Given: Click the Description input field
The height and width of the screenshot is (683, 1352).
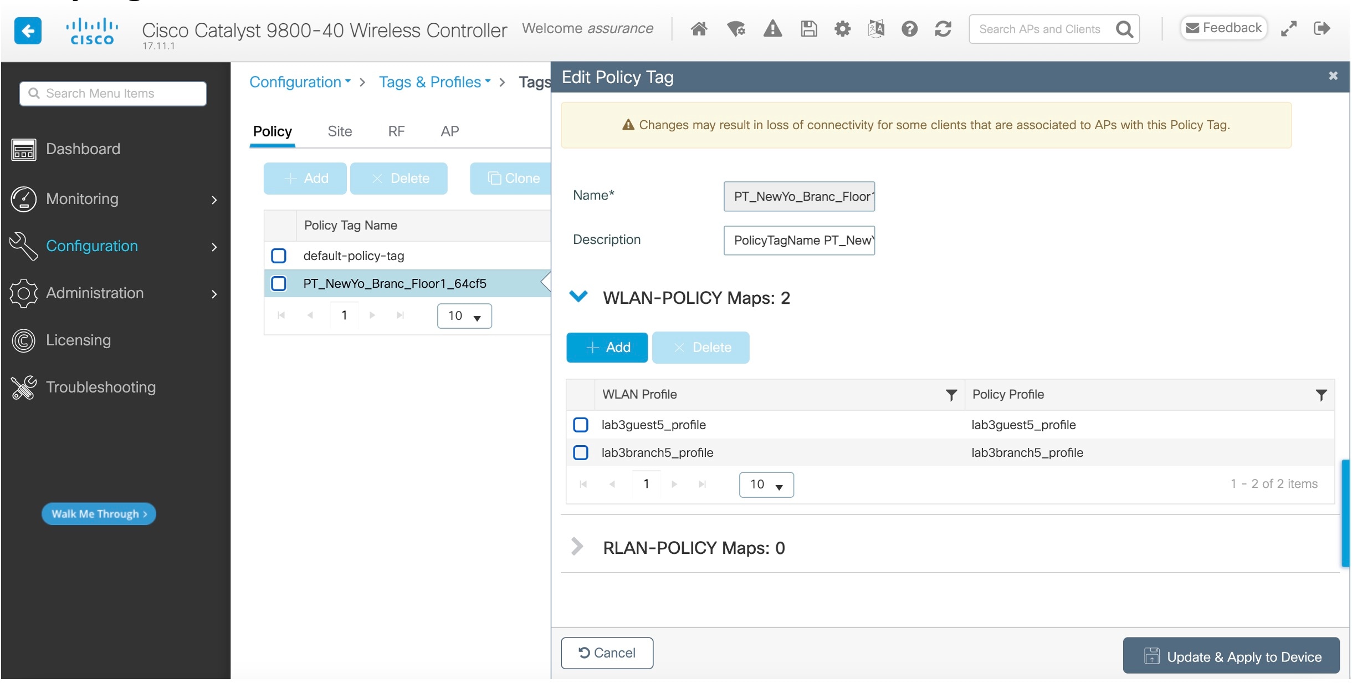Looking at the screenshot, I should pos(798,241).
